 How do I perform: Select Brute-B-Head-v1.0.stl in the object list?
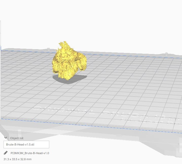(x=26, y=144)
